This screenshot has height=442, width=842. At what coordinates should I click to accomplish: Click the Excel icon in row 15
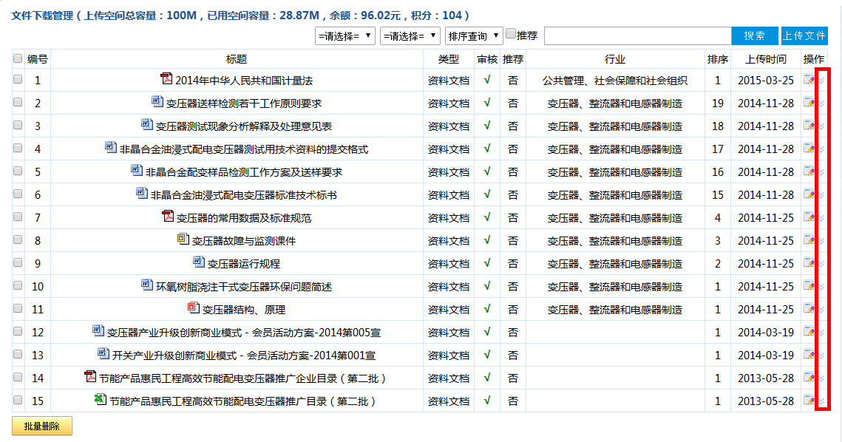point(100,400)
